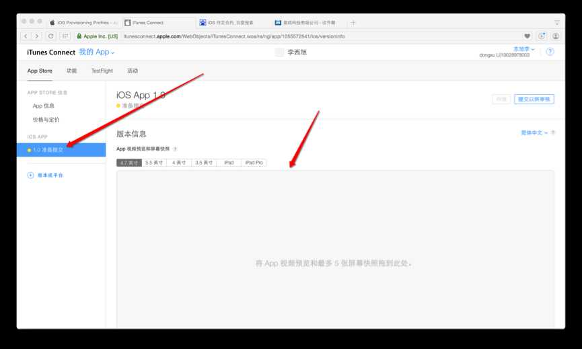Select the 3.5 英寸 screenshot size tab
This screenshot has height=349, width=582.
(204, 163)
